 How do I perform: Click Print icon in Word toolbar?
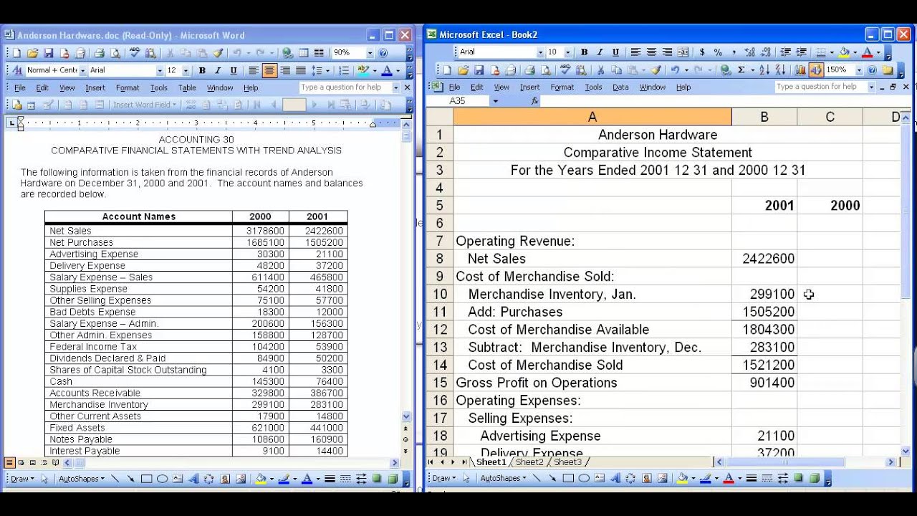pos(99,53)
